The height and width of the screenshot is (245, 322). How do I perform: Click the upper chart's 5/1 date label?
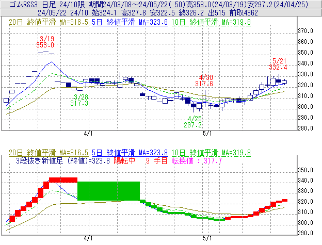(x=207, y=134)
